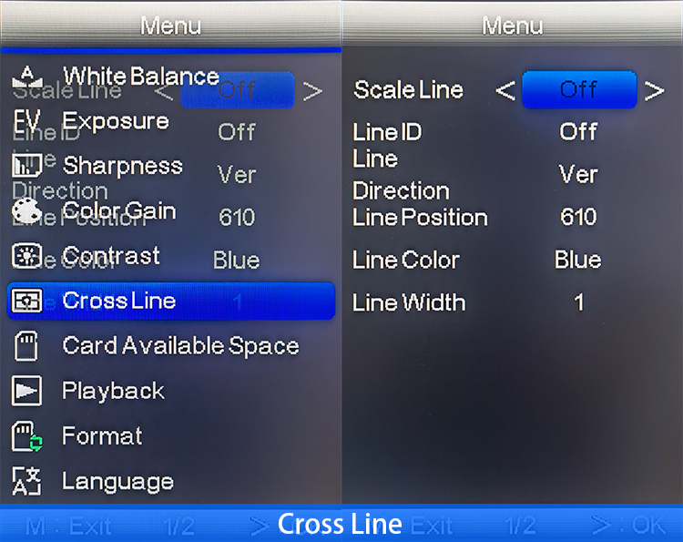Change the Line Color Blue setting
The image size is (683, 542).
(577, 260)
